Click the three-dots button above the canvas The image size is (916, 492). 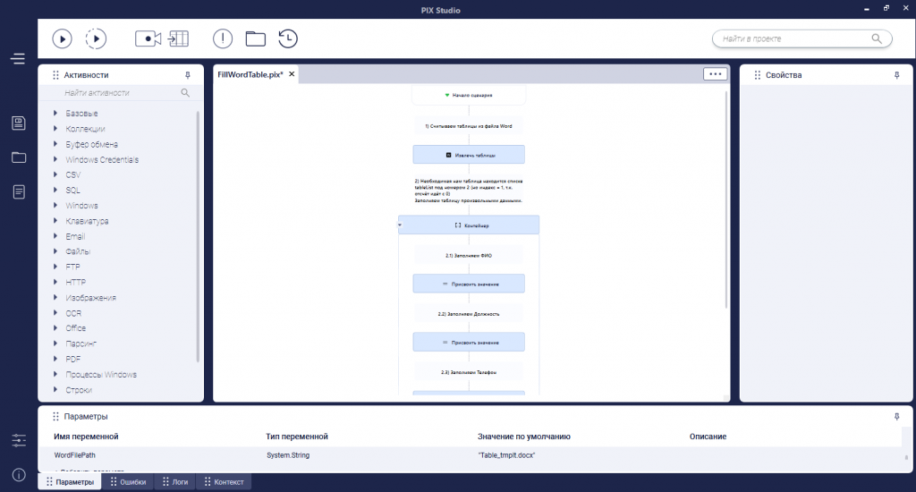pos(715,74)
